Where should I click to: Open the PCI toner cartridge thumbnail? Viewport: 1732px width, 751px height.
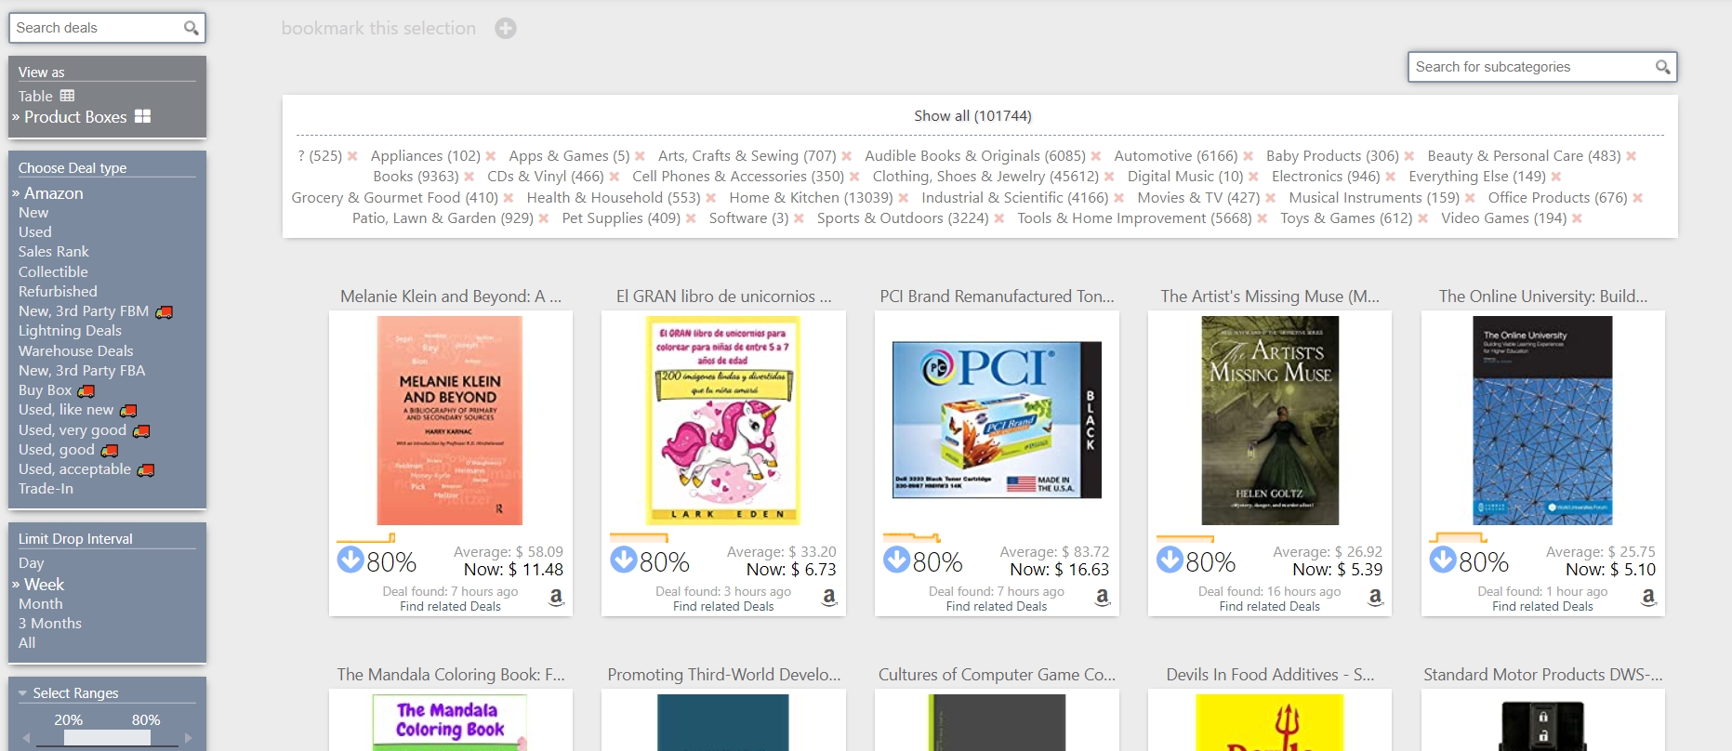(x=997, y=420)
